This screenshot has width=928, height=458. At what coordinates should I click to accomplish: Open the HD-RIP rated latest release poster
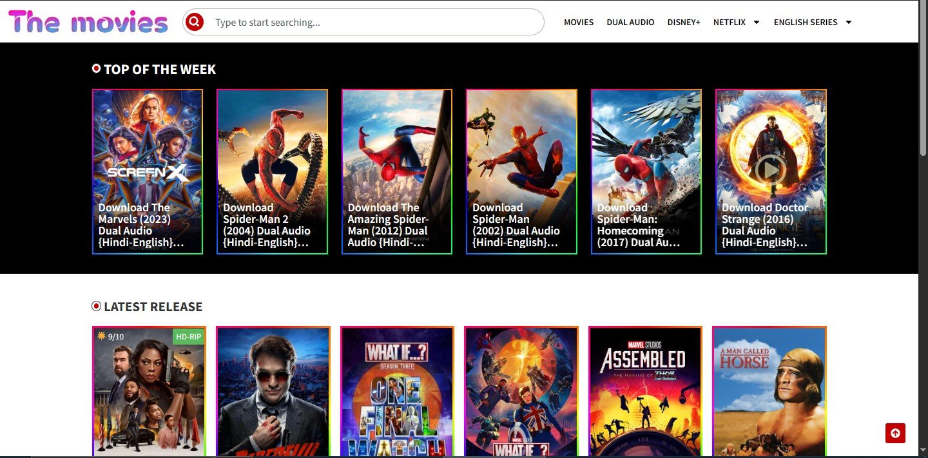pyautogui.click(x=150, y=392)
